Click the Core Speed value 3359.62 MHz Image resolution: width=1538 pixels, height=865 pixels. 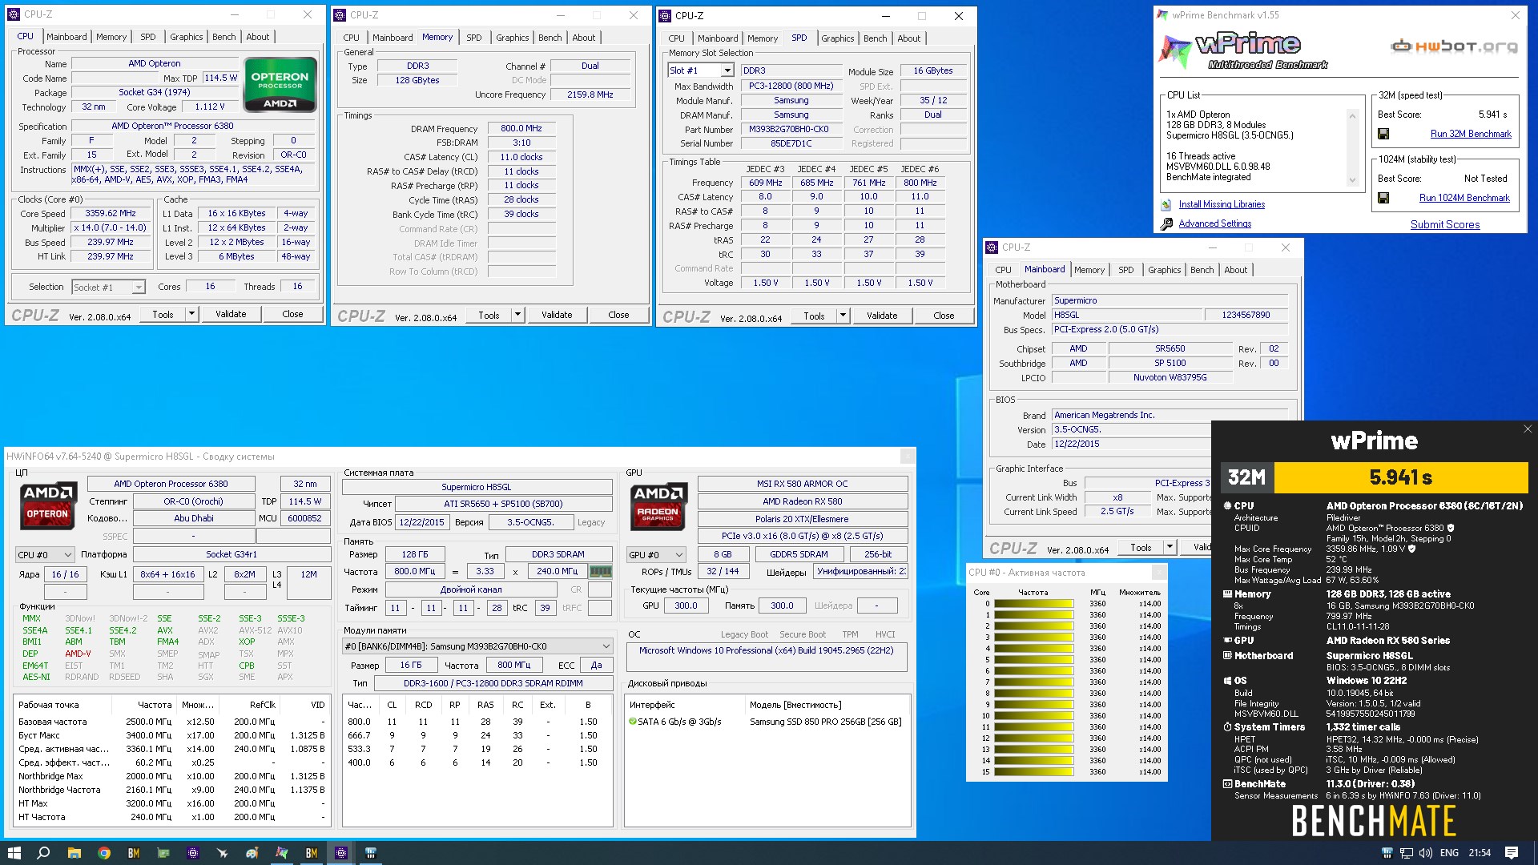click(111, 214)
